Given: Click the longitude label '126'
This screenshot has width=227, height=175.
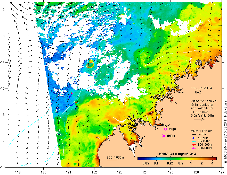Looking at the screenshot, I should [196, 172].
